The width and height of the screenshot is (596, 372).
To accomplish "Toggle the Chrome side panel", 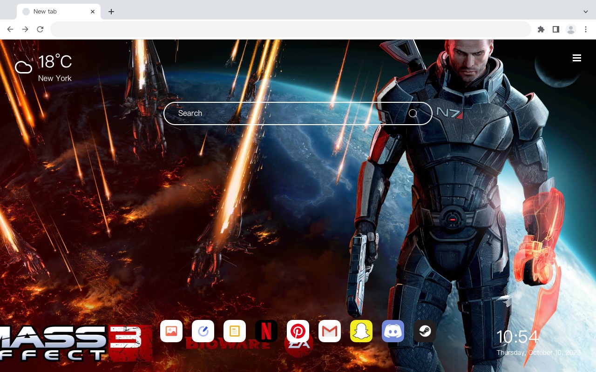I will (x=555, y=29).
